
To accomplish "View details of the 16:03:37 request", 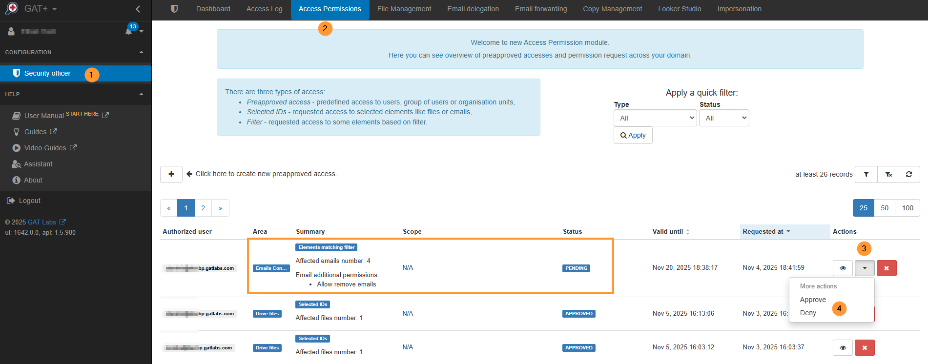I will (843, 348).
